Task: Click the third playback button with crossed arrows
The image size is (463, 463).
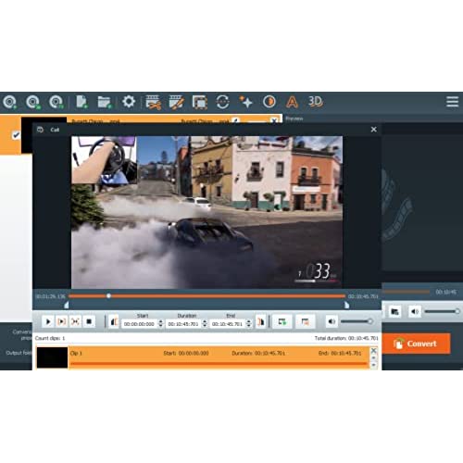Action: tap(75, 321)
